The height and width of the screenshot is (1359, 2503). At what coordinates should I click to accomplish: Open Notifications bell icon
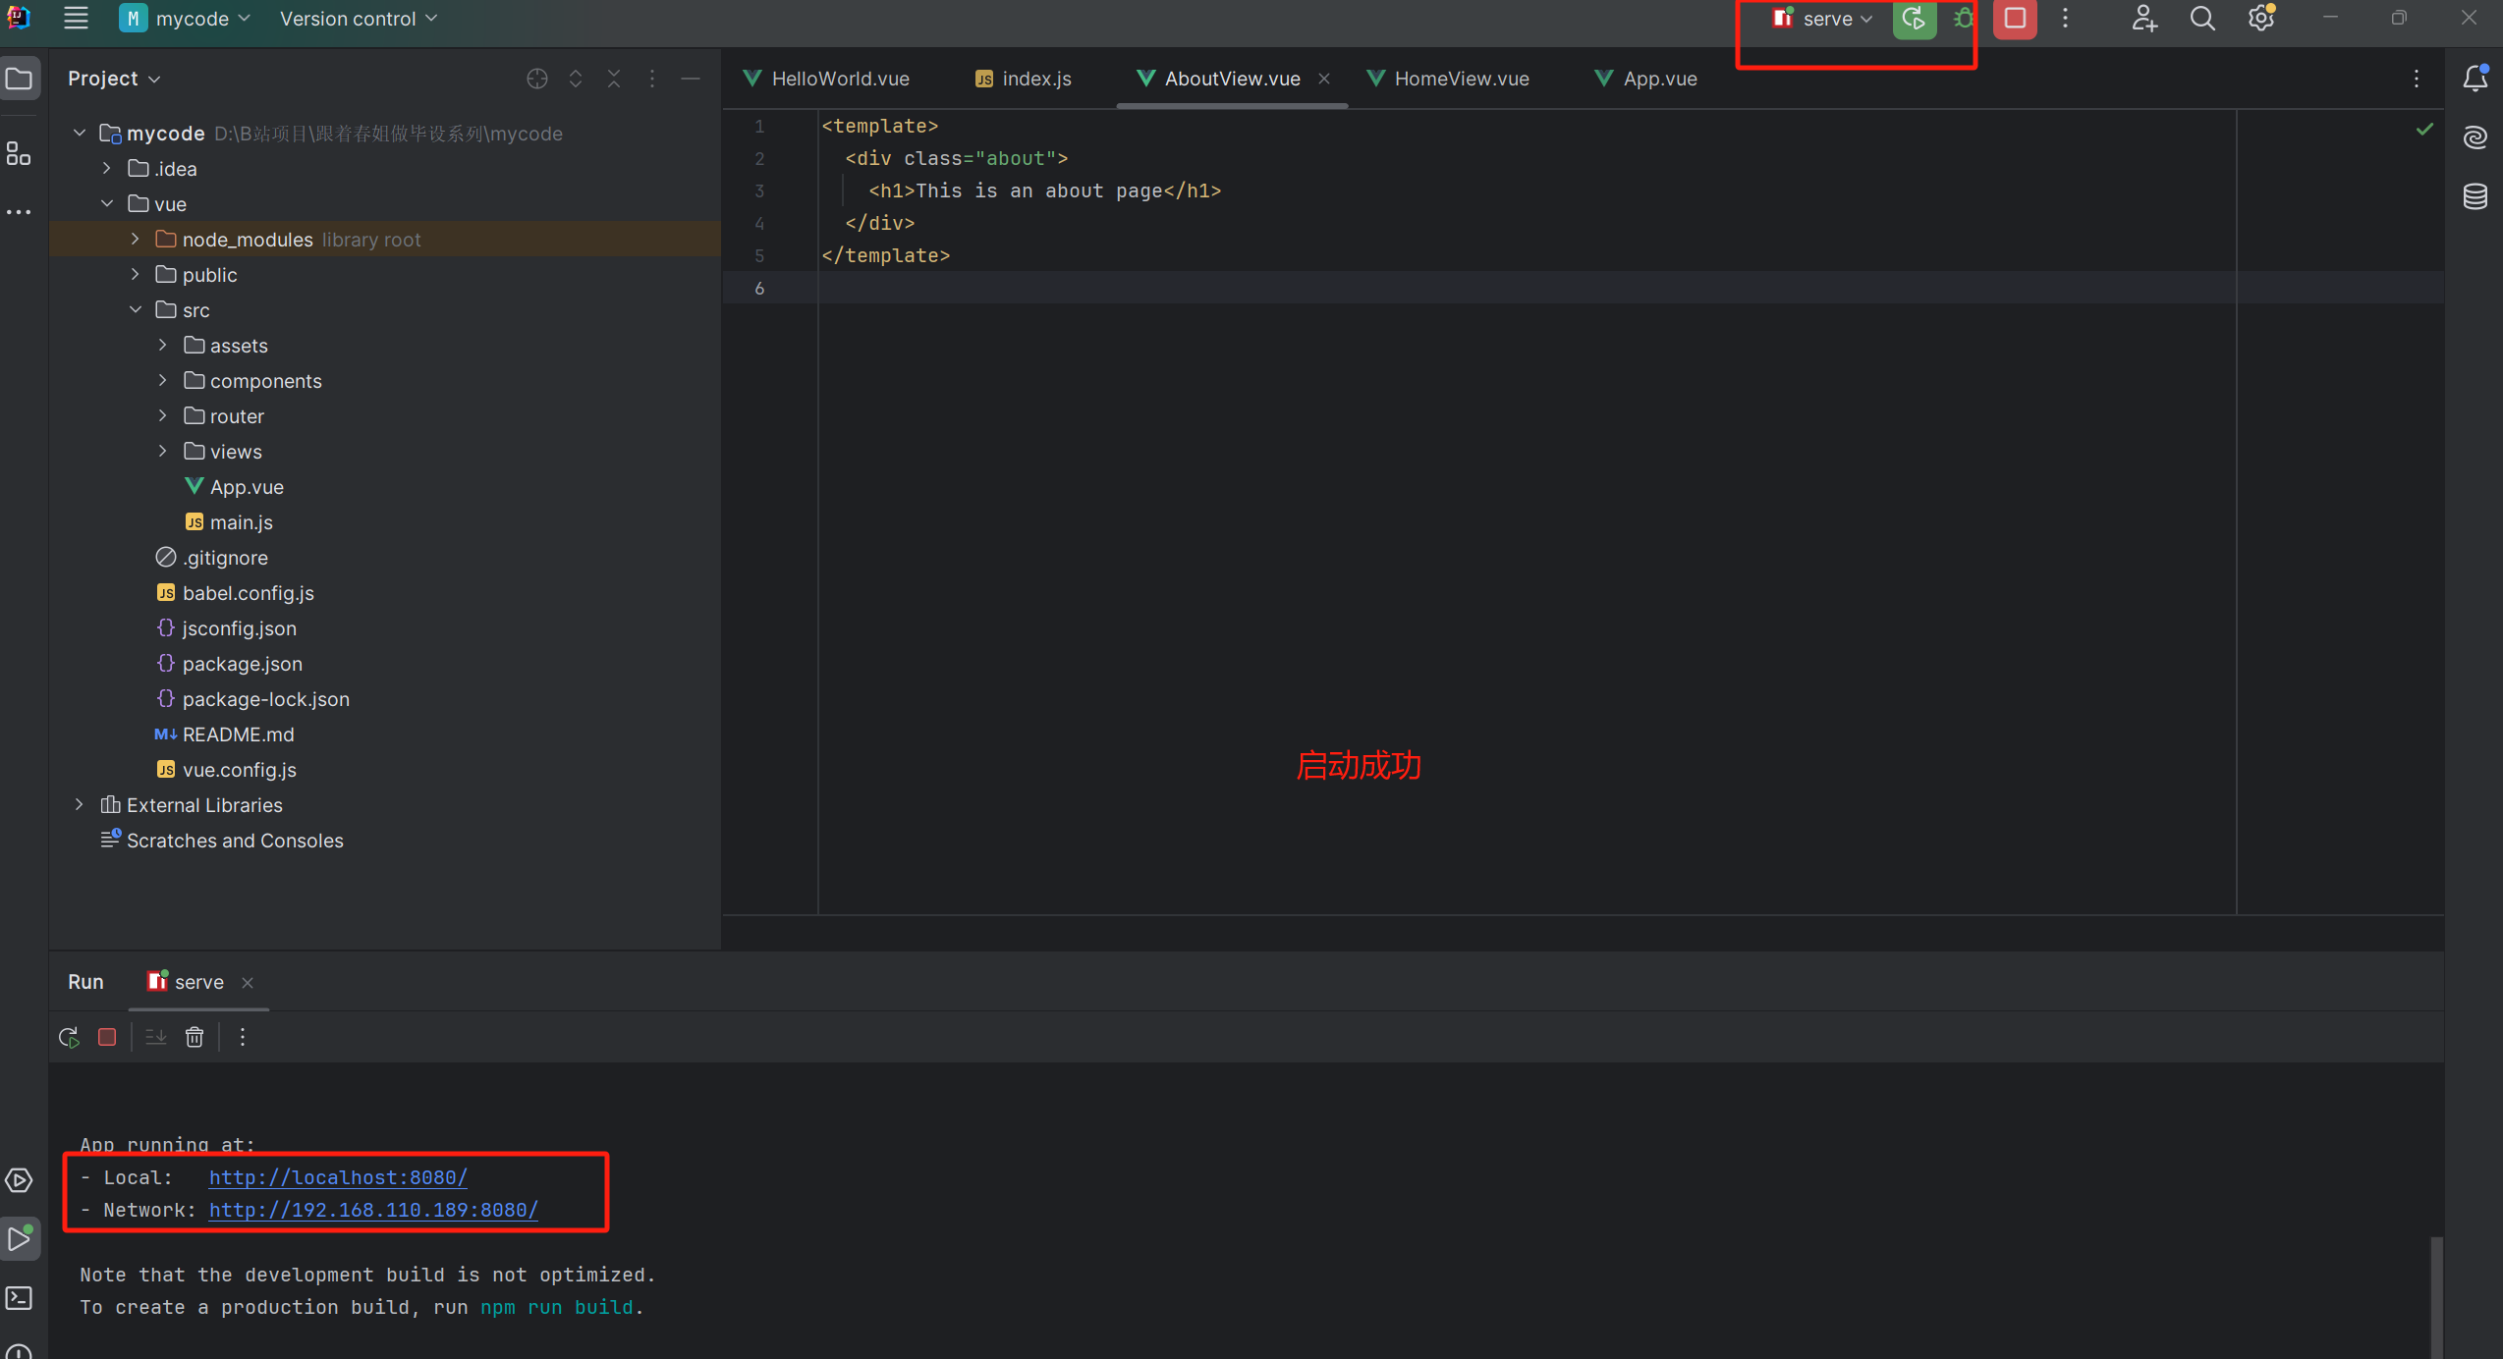2475,79
